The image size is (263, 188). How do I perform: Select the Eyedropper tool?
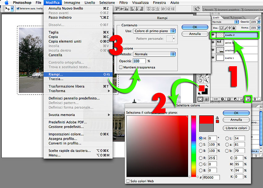coord(206,75)
